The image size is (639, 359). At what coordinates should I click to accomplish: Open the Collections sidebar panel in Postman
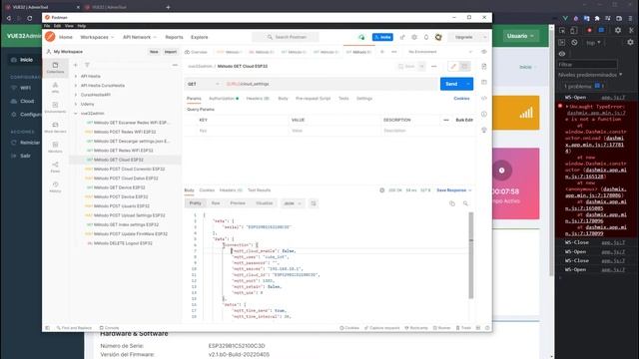(55, 68)
